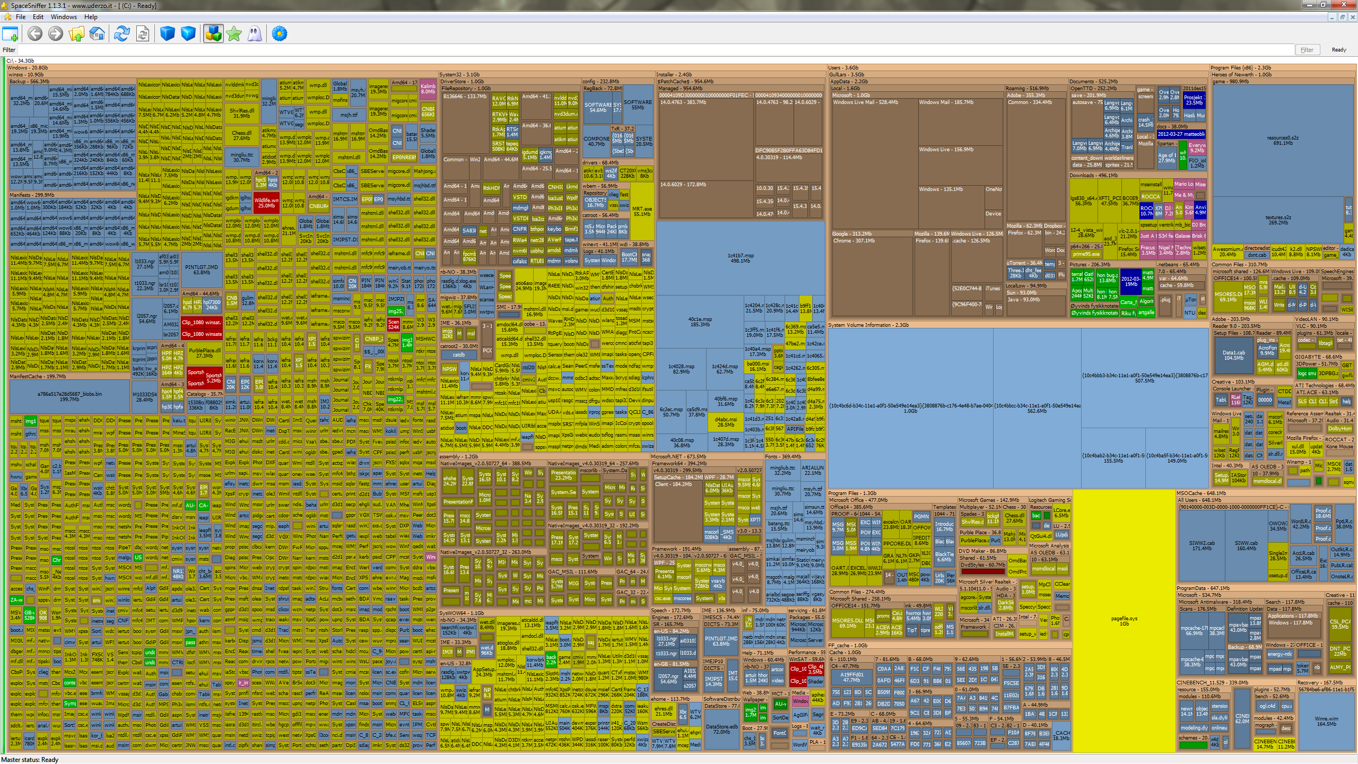Open the Help menu
This screenshot has width=1358, height=764.
pos(91,17)
